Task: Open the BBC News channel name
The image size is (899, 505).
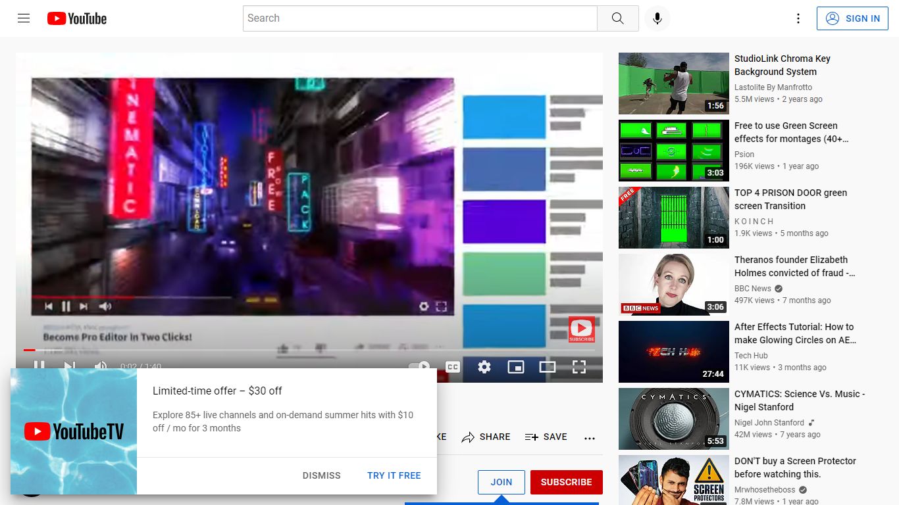Action: [x=753, y=289]
